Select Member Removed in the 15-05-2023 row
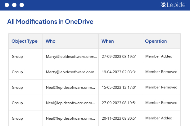This screenshot has height=133, width=190. click(x=161, y=87)
